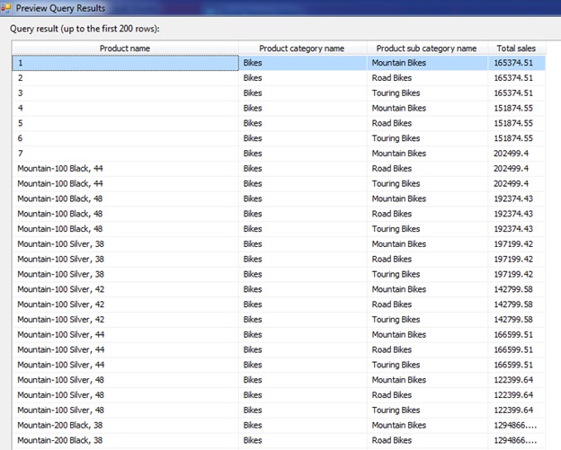Click Road Bikes cell in row 2

[427, 78]
